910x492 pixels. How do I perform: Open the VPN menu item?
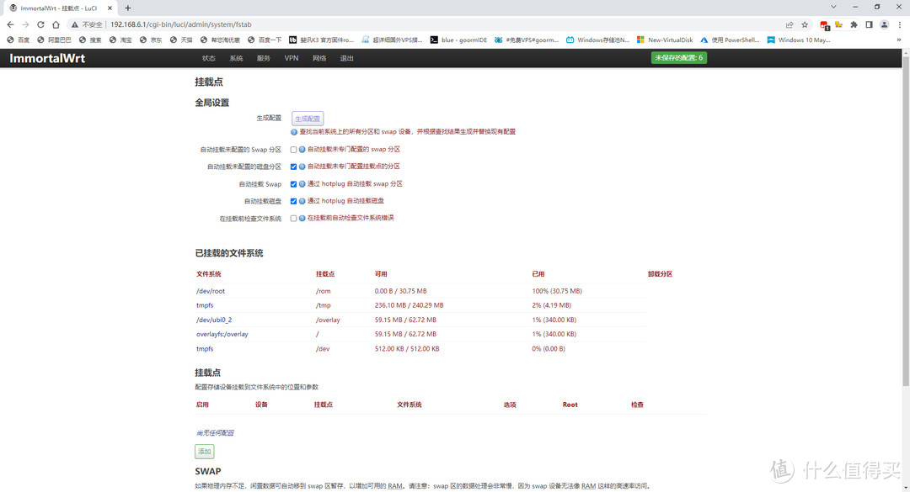pyautogui.click(x=292, y=58)
